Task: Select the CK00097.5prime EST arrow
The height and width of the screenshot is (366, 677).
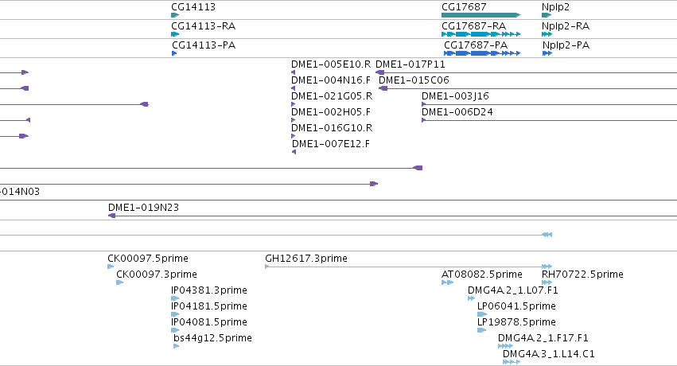Action: (x=111, y=267)
